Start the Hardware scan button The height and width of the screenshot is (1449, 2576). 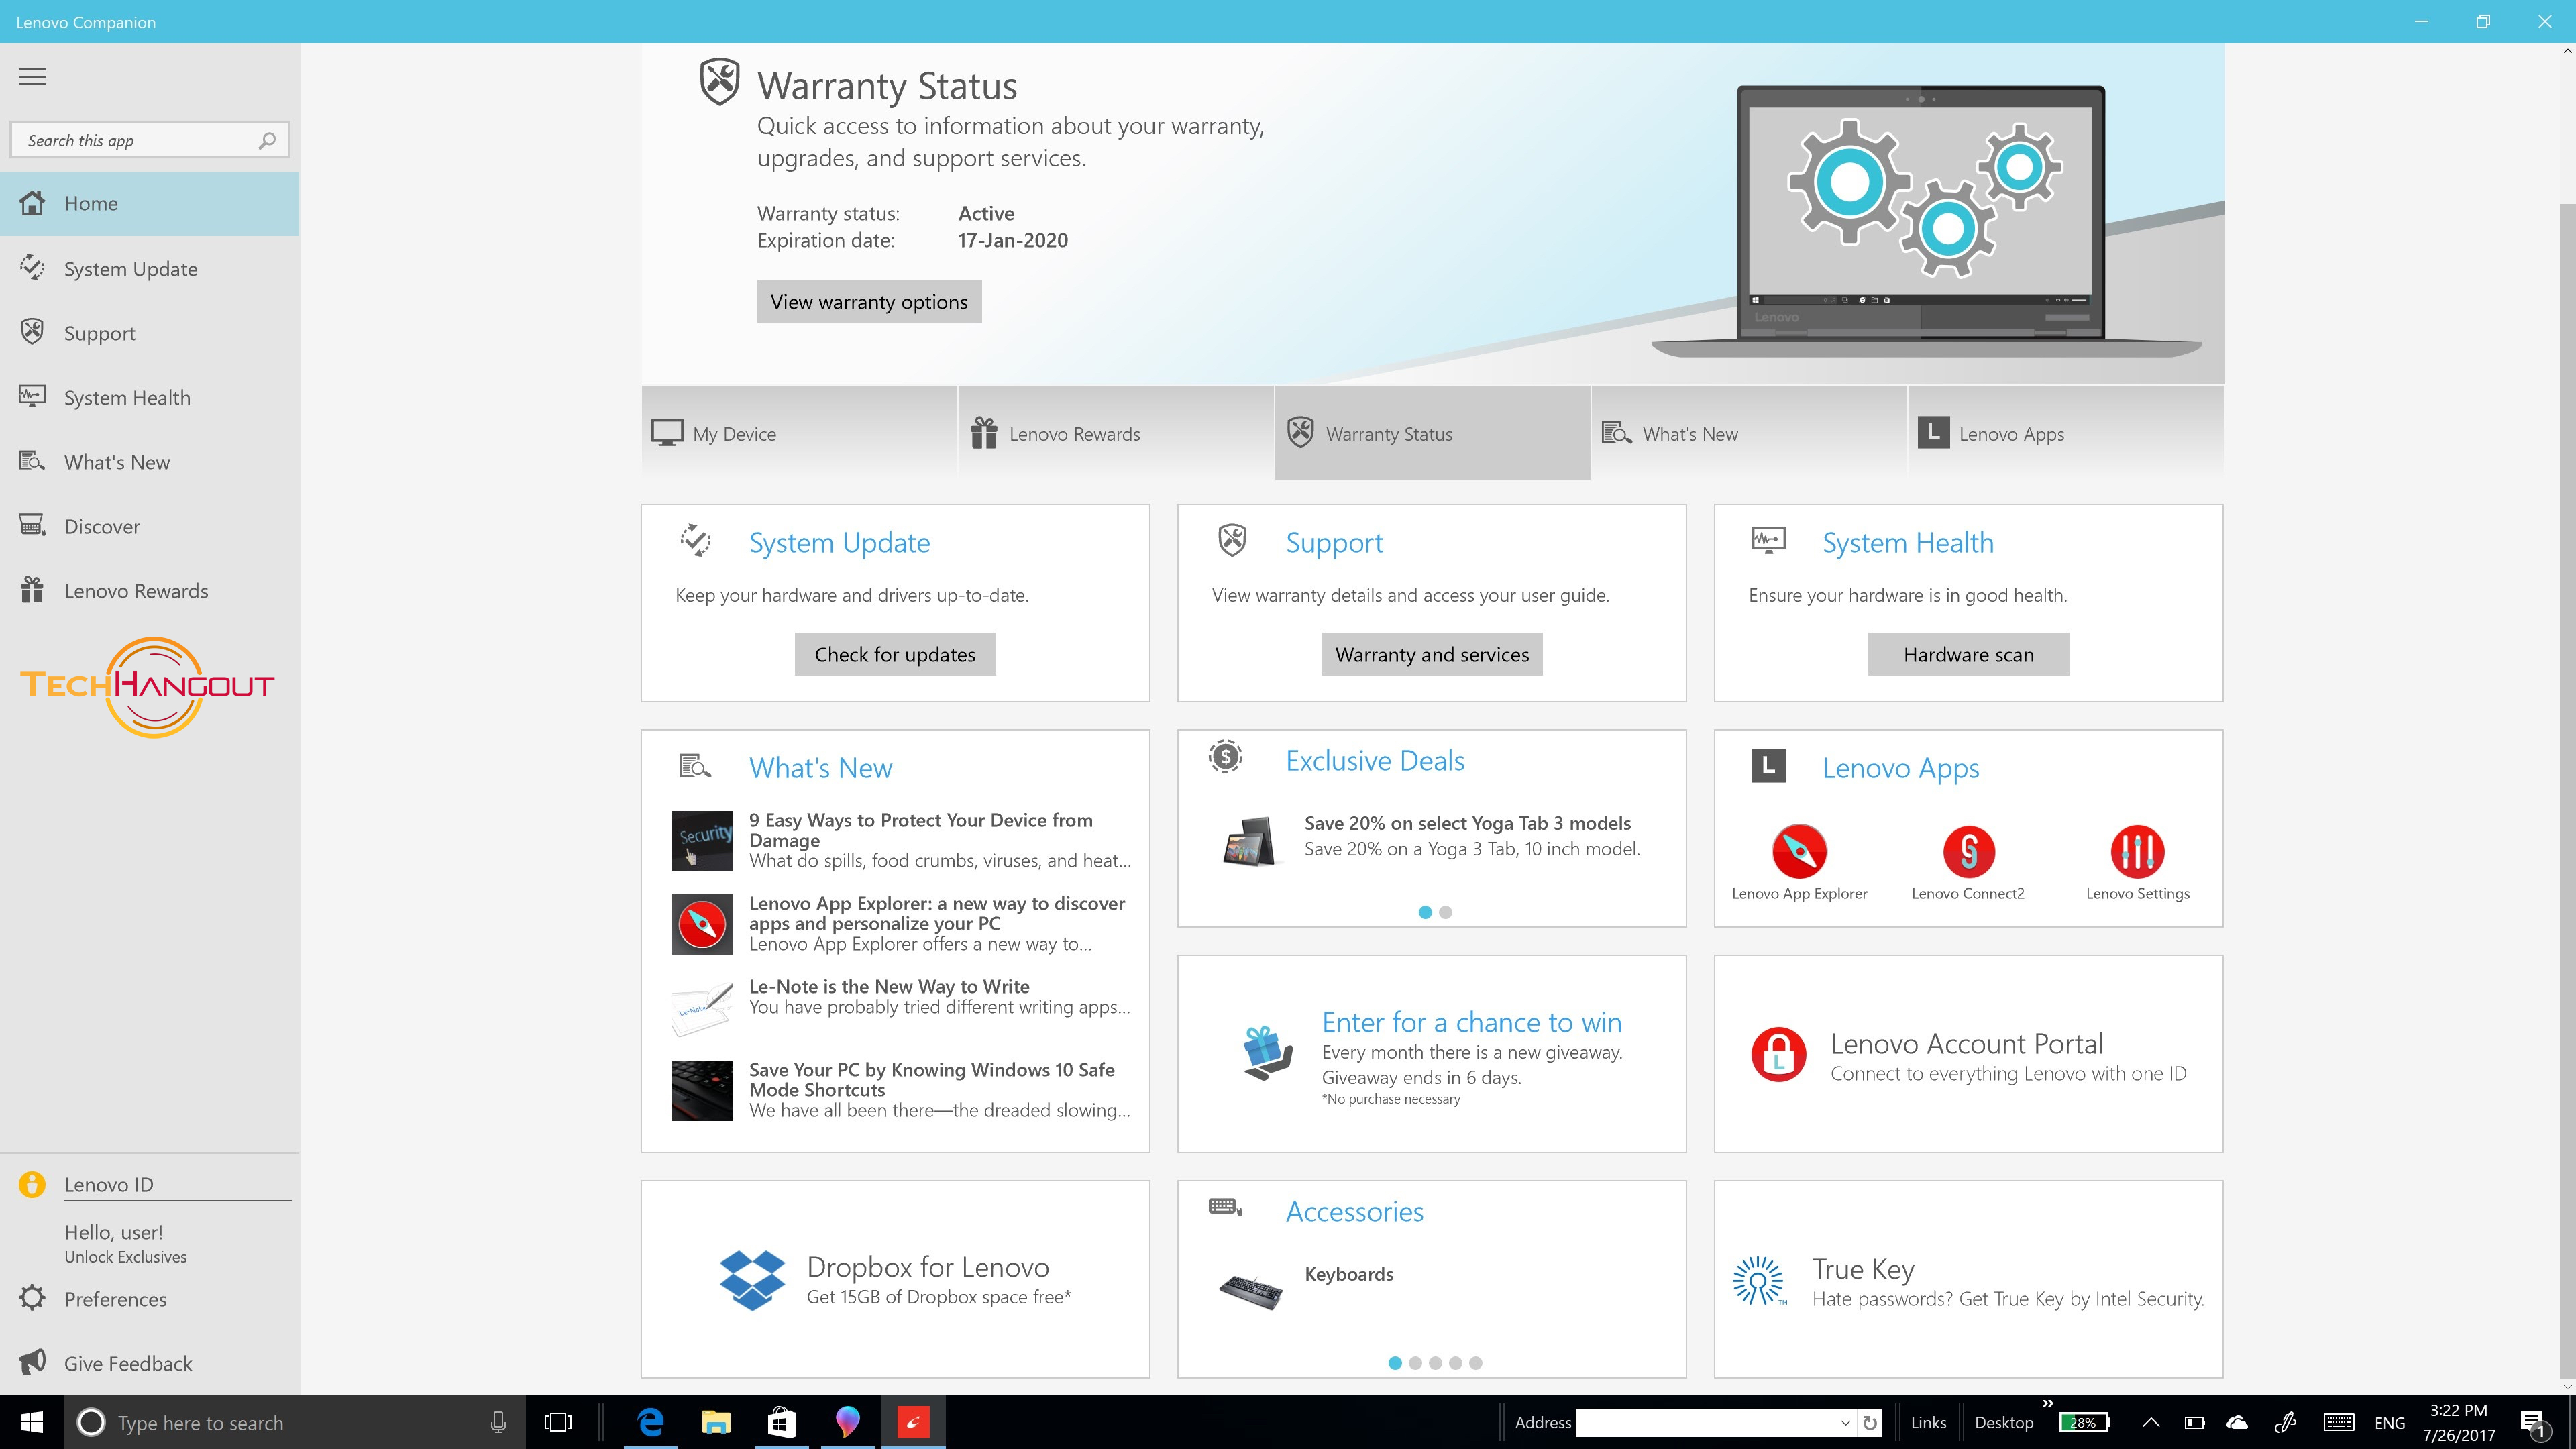pos(1968,654)
